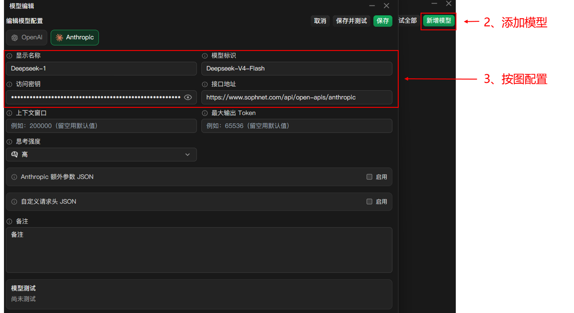Click the info icon beside 访问密钥
Image resolution: width=574 pixels, height=313 pixels.
9,84
